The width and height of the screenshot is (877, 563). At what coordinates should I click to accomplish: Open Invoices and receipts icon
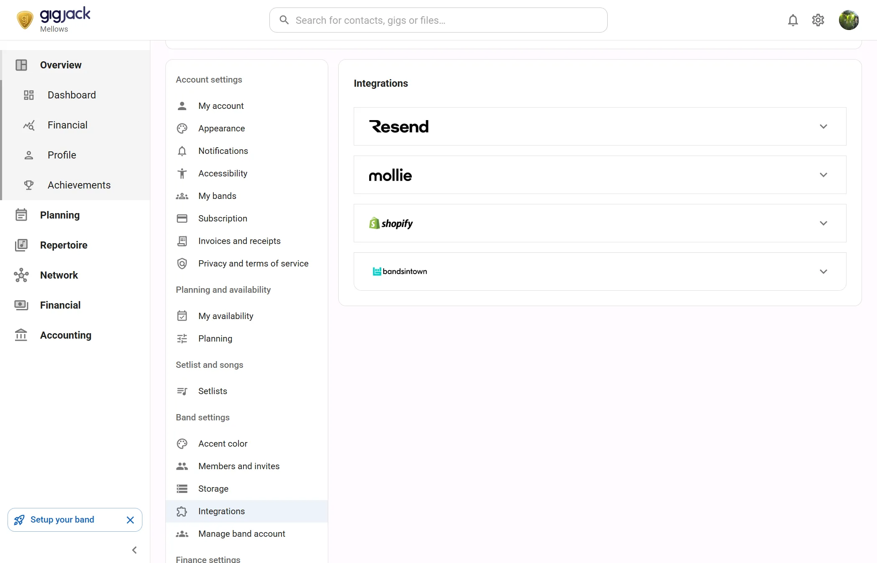tap(182, 241)
